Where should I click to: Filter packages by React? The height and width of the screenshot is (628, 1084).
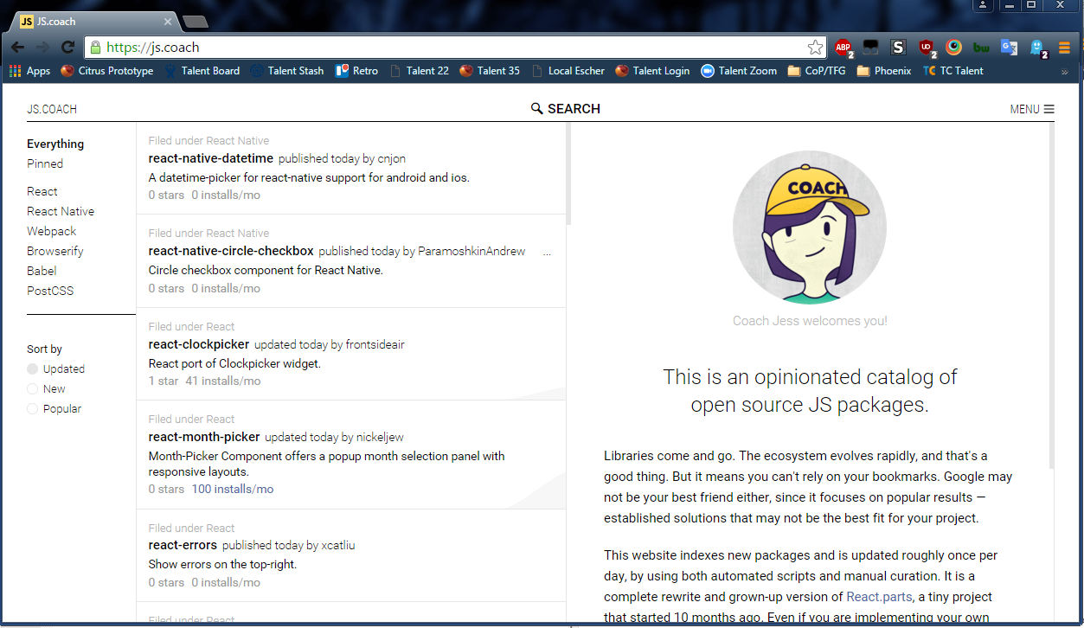pos(42,191)
